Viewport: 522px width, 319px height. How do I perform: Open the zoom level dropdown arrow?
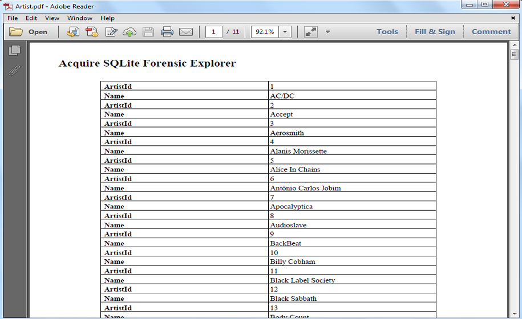click(285, 32)
